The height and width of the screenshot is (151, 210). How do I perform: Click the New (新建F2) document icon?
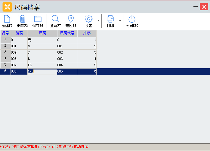(x=7, y=19)
